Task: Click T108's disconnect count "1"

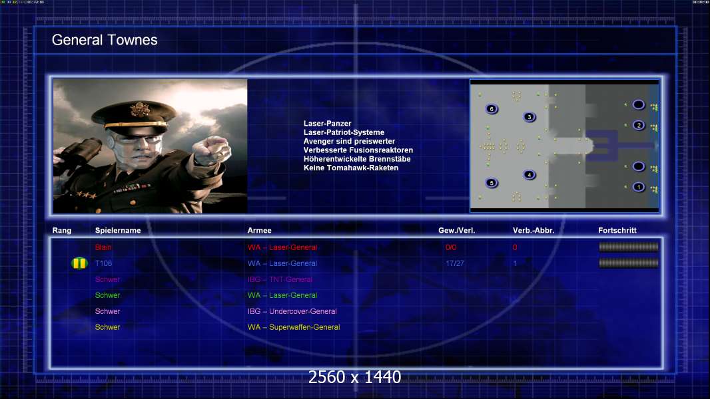Action: point(515,263)
